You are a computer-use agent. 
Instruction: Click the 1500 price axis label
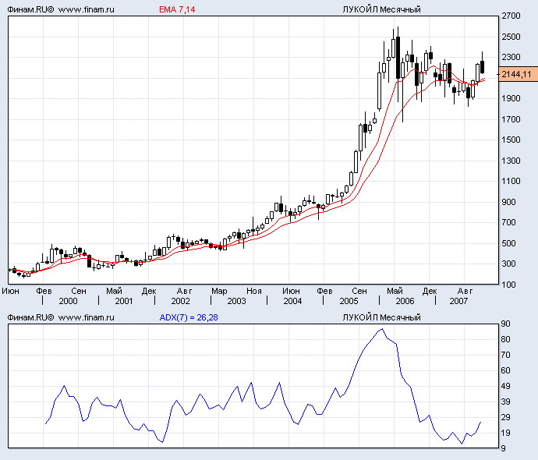click(511, 140)
